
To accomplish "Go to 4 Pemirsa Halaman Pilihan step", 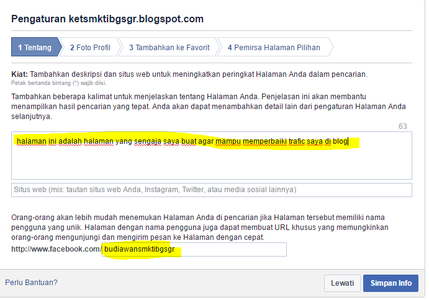I will click(274, 47).
